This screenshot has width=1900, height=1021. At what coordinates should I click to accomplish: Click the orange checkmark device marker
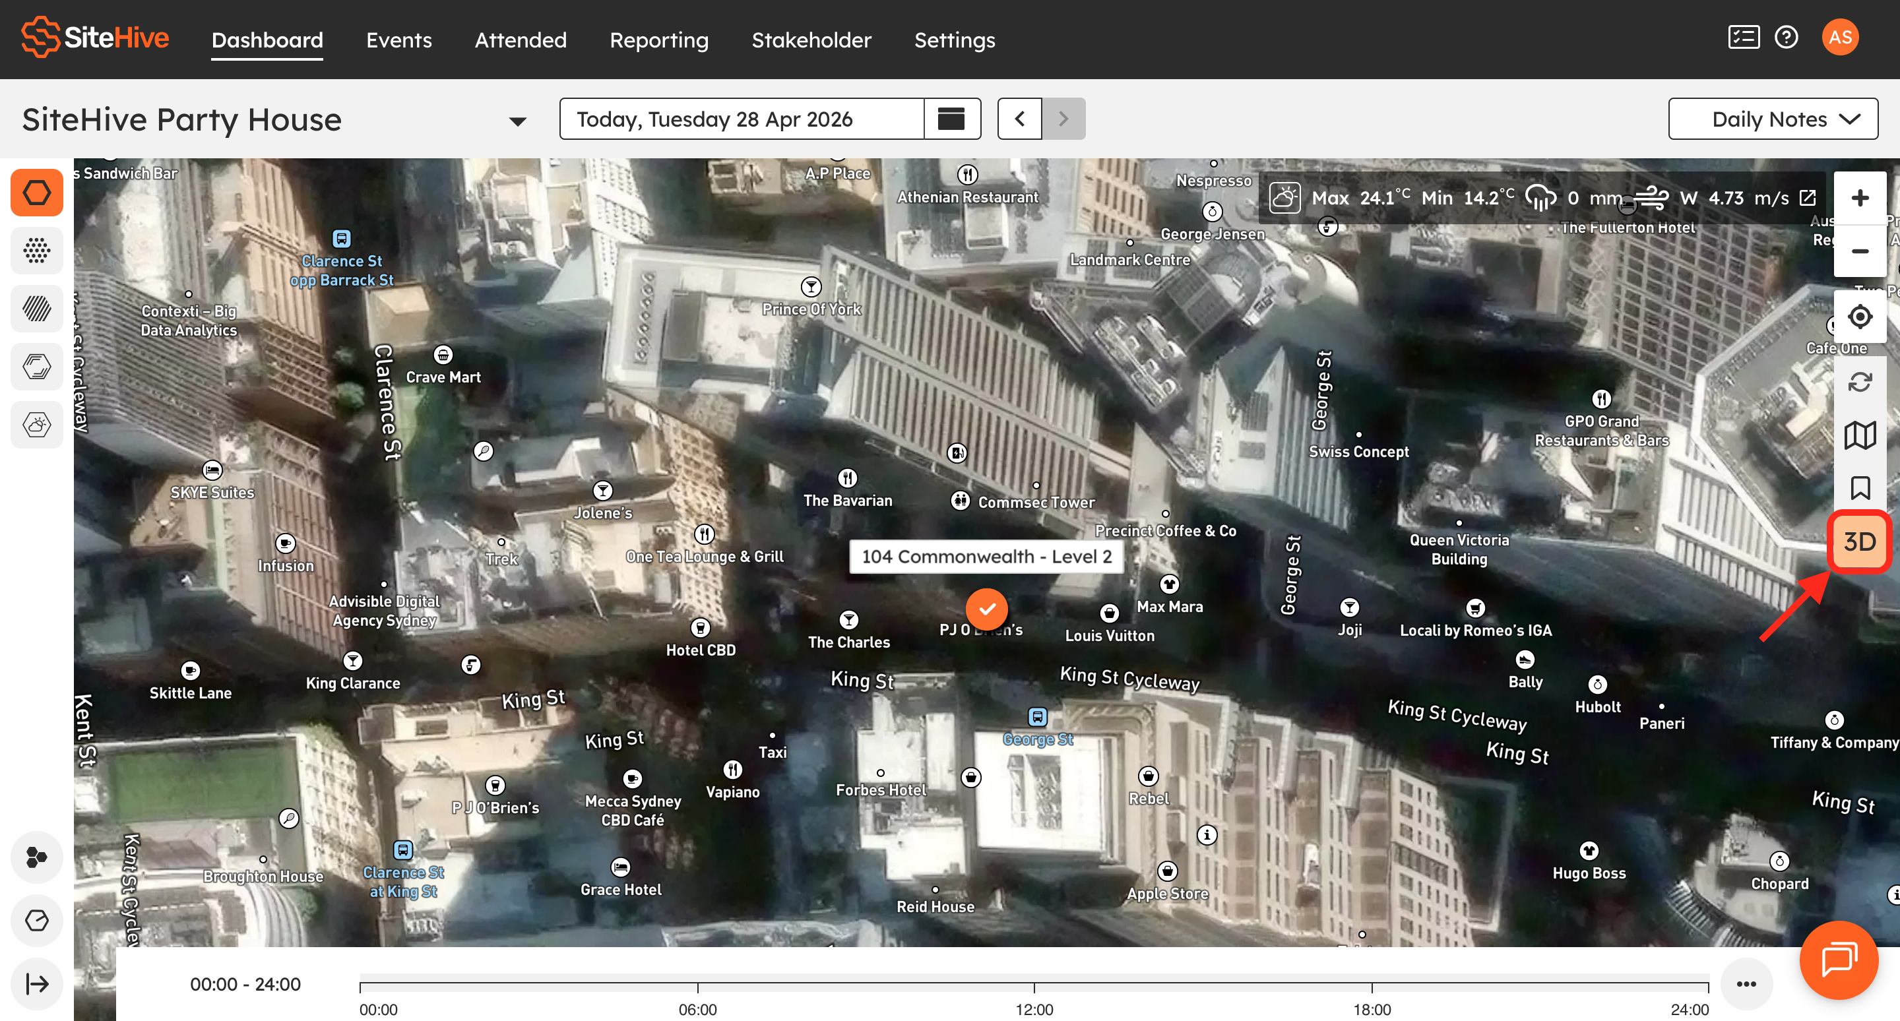point(987,609)
